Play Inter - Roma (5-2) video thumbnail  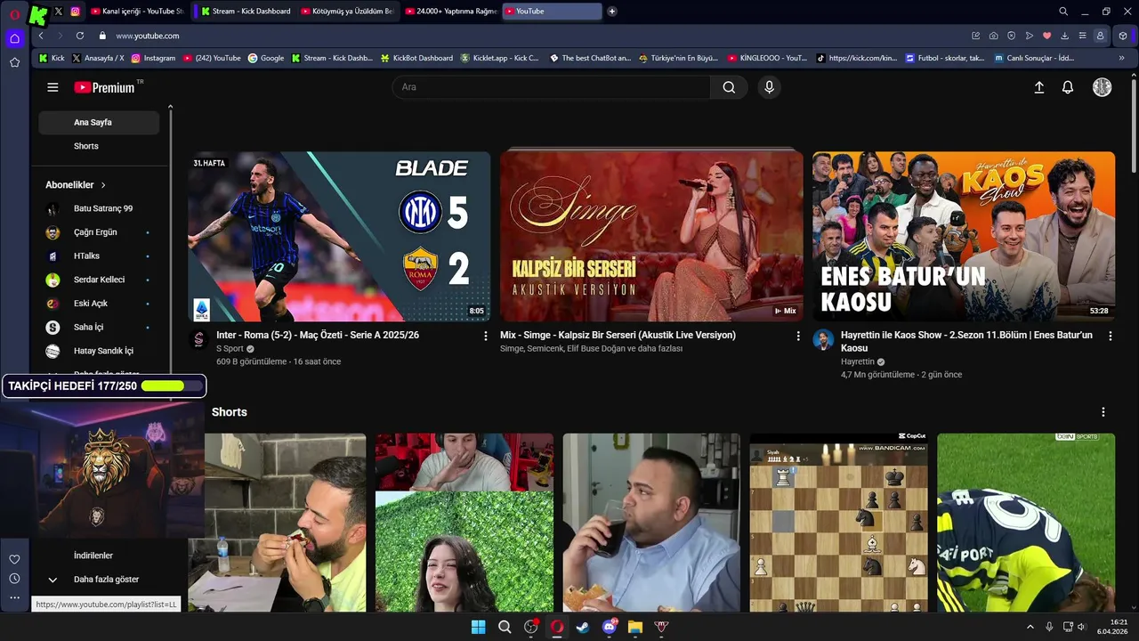tap(339, 237)
